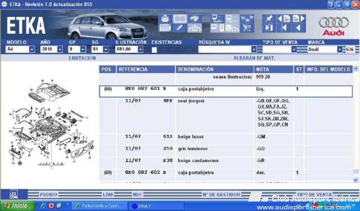
Task: Click the pushpin icon
Action: [x=269, y=18]
